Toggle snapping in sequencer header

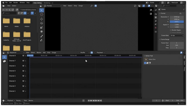pos(92,53)
